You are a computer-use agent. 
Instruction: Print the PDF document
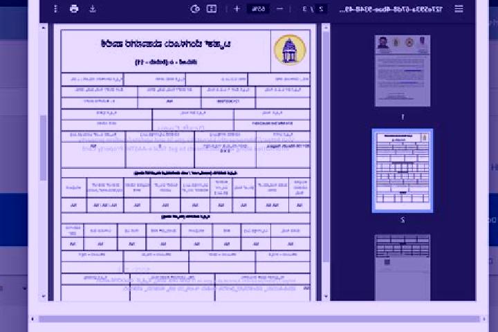[74, 8]
